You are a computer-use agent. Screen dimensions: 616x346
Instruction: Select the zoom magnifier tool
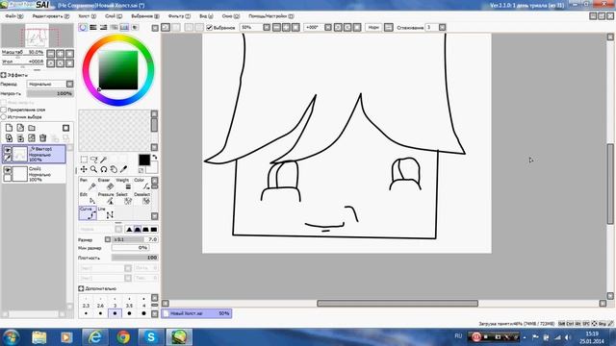(x=94, y=169)
